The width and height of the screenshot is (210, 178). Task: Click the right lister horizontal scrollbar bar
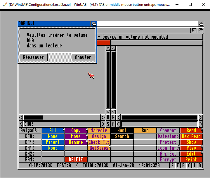click(159, 118)
